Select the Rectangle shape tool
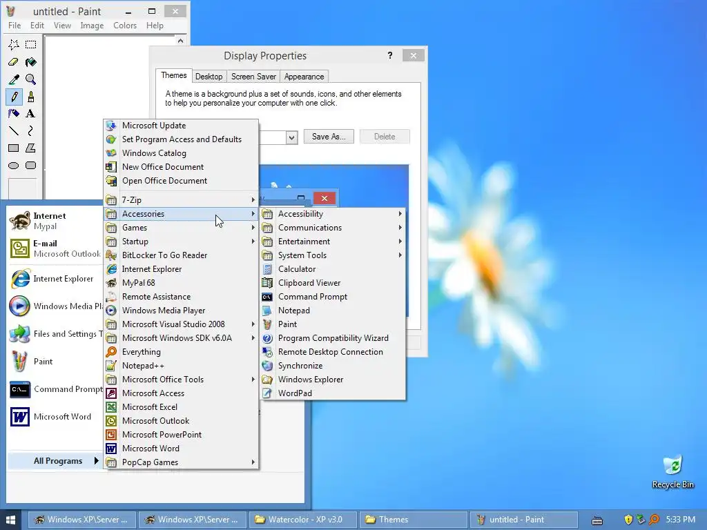The width and height of the screenshot is (707, 530). 14,148
